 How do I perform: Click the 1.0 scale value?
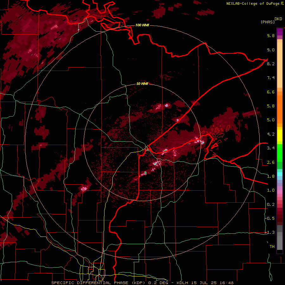(x=271, y=190)
